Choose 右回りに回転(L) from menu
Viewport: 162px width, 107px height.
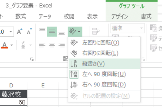tap(104, 53)
